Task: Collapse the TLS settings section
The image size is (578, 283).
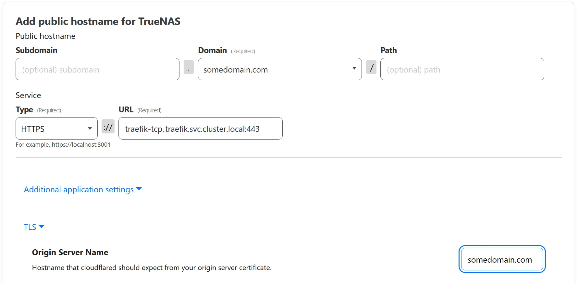Action: pos(30,227)
